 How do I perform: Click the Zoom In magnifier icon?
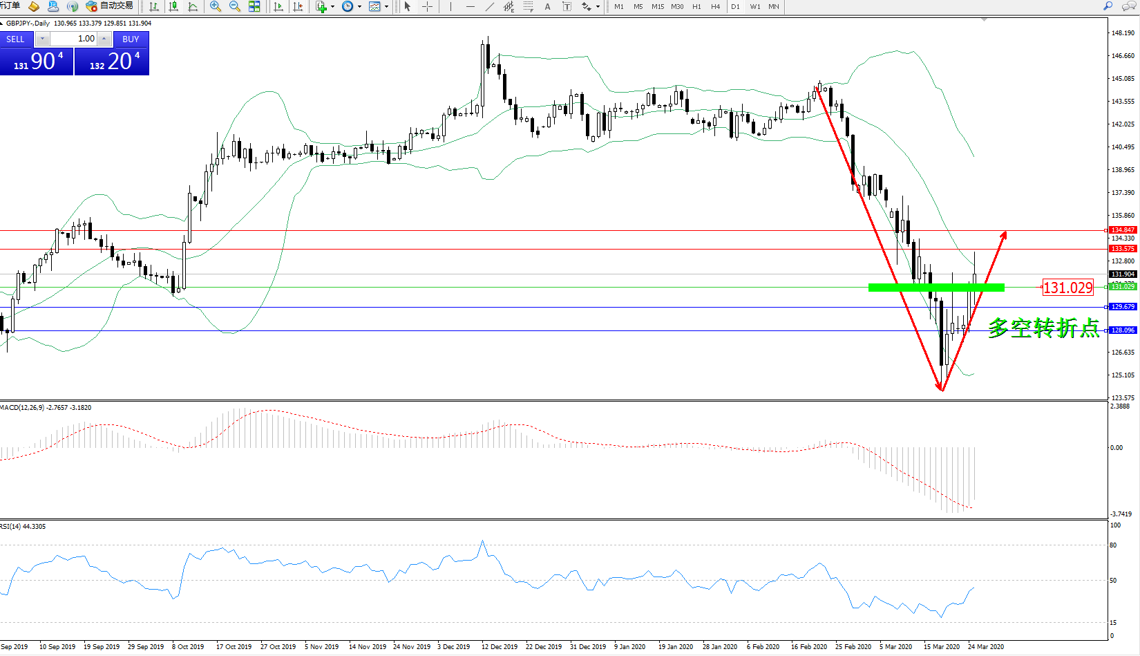(216, 6)
